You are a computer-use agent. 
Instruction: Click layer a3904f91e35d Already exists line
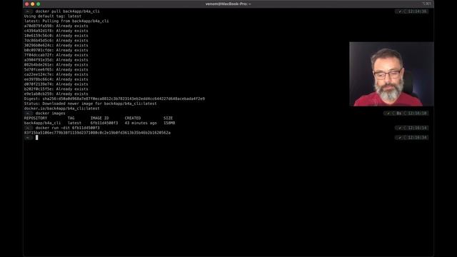56,60
